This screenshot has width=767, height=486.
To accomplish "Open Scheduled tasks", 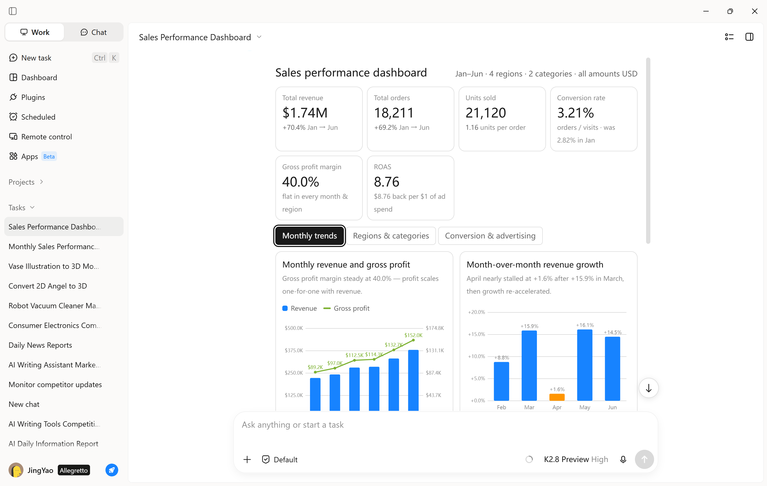I will click(x=64, y=117).
